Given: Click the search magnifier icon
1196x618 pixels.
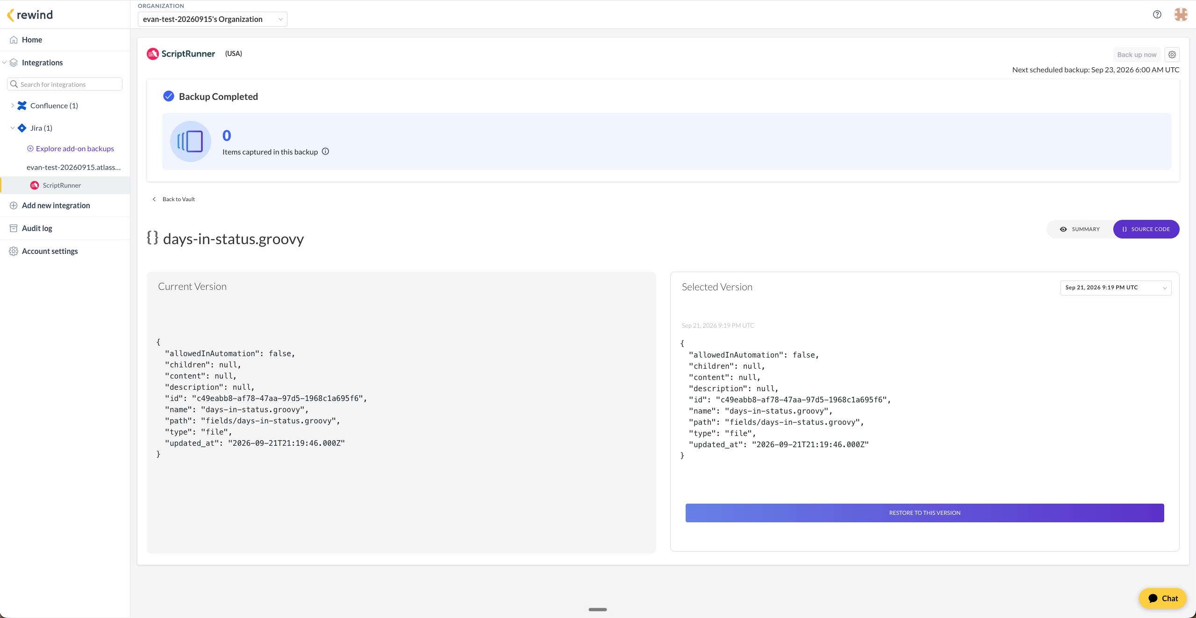Looking at the screenshot, I should tap(14, 84).
